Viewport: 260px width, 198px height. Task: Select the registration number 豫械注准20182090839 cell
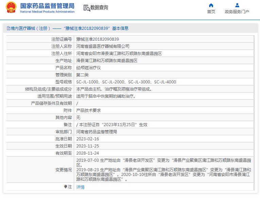click(98, 39)
